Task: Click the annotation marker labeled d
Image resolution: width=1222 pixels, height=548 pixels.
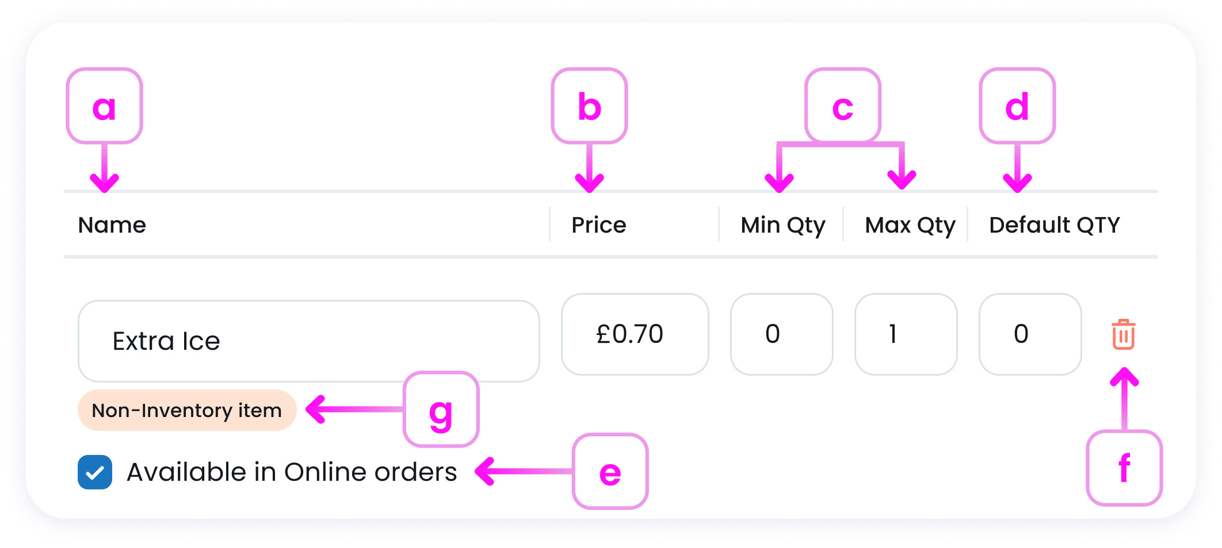Action: point(1017,106)
